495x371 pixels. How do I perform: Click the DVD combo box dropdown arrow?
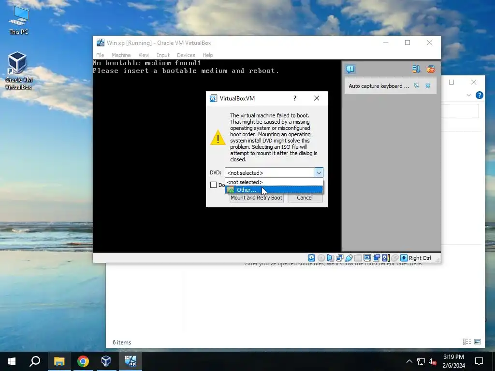click(x=319, y=172)
